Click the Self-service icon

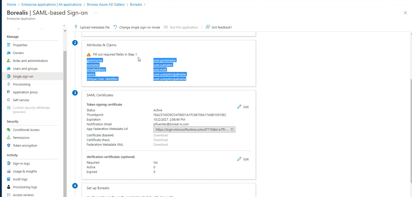(x=9, y=100)
